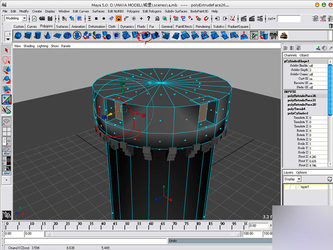Viewport: 333px width, 250px height.
Task: Open the Subdiv Surfaces menu
Action: pos(176,11)
